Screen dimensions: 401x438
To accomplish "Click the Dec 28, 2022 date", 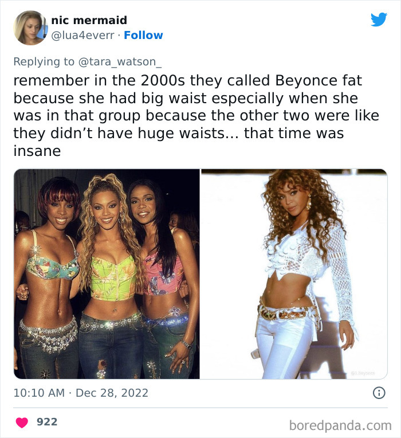I will point(112,393).
